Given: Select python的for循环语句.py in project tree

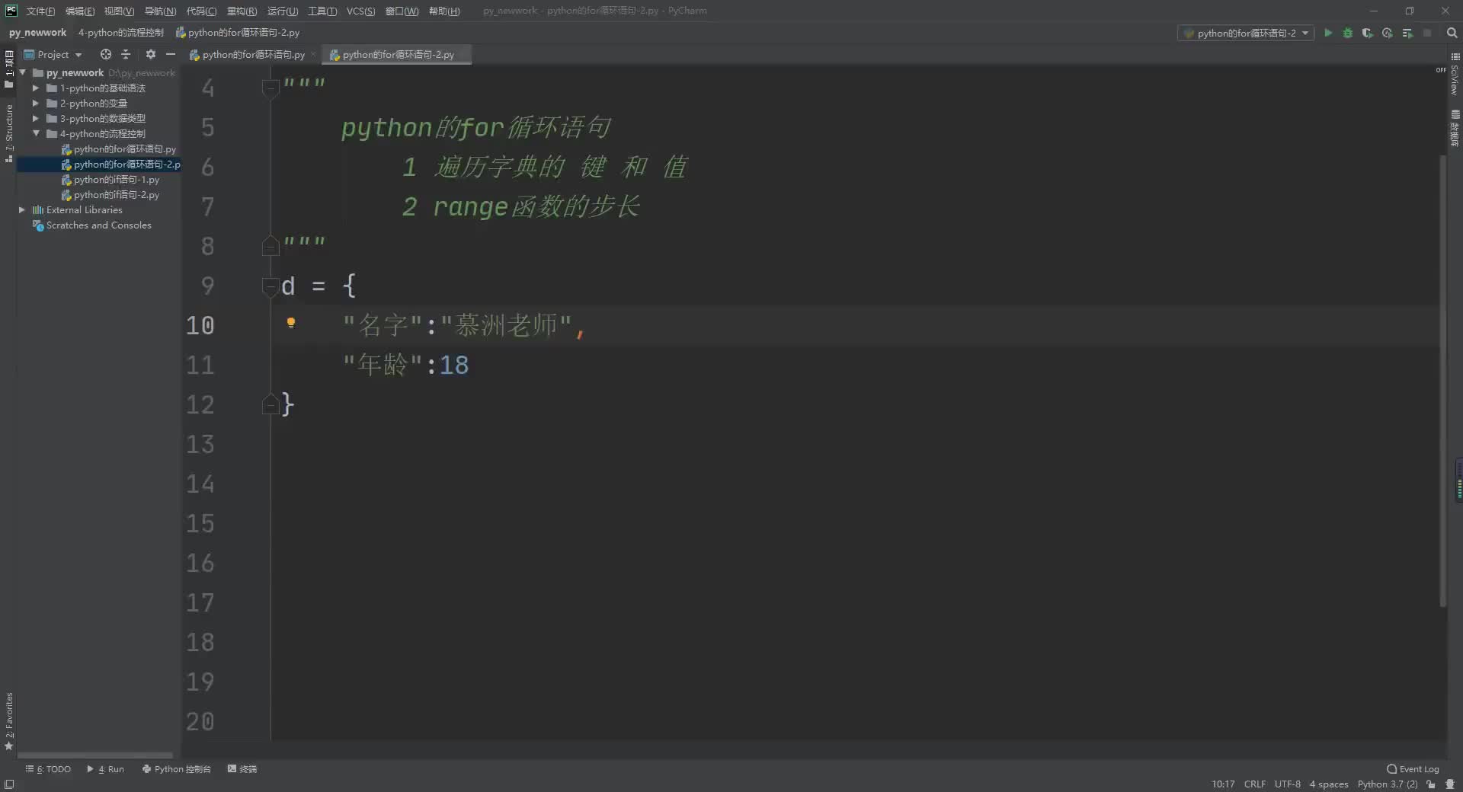Looking at the screenshot, I should tap(124, 148).
